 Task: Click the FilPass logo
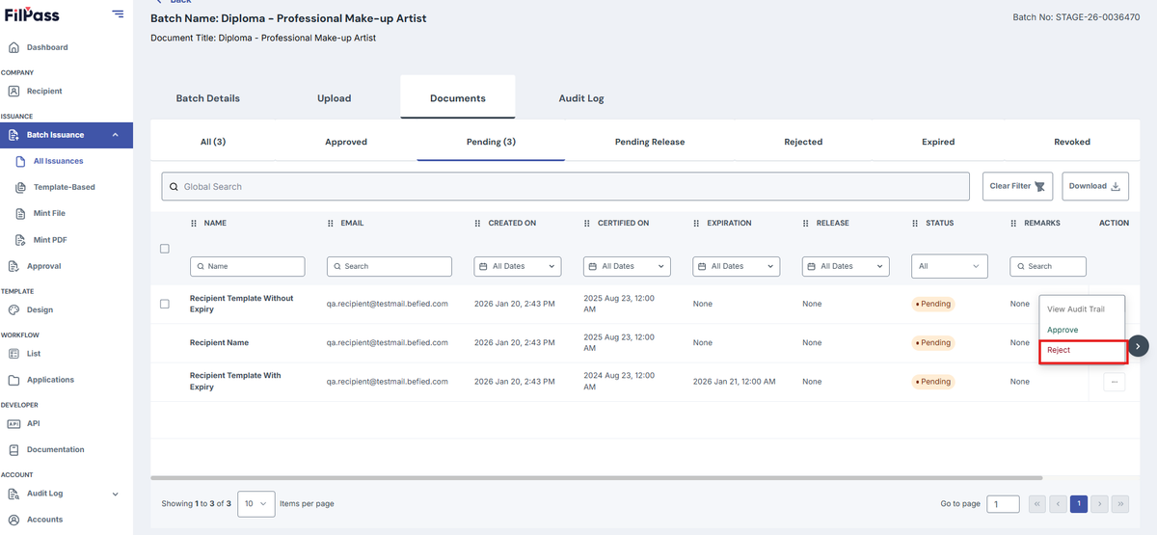pyautogui.click(x=31, y=13)
